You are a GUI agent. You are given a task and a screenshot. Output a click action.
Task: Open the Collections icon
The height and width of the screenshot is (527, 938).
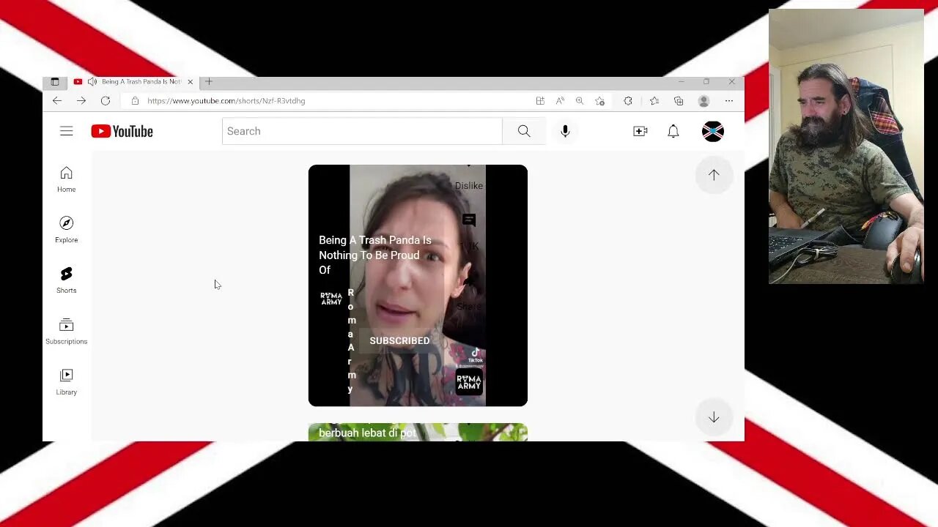click(x=679, y=101)
